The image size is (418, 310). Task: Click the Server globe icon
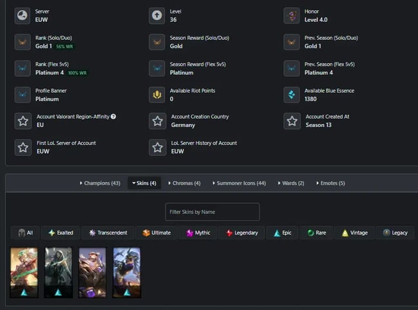tap(23, 15)
